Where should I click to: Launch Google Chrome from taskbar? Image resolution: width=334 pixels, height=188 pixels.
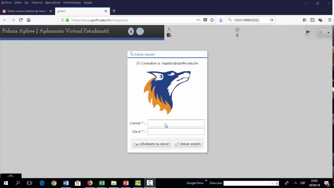[54, 183]
